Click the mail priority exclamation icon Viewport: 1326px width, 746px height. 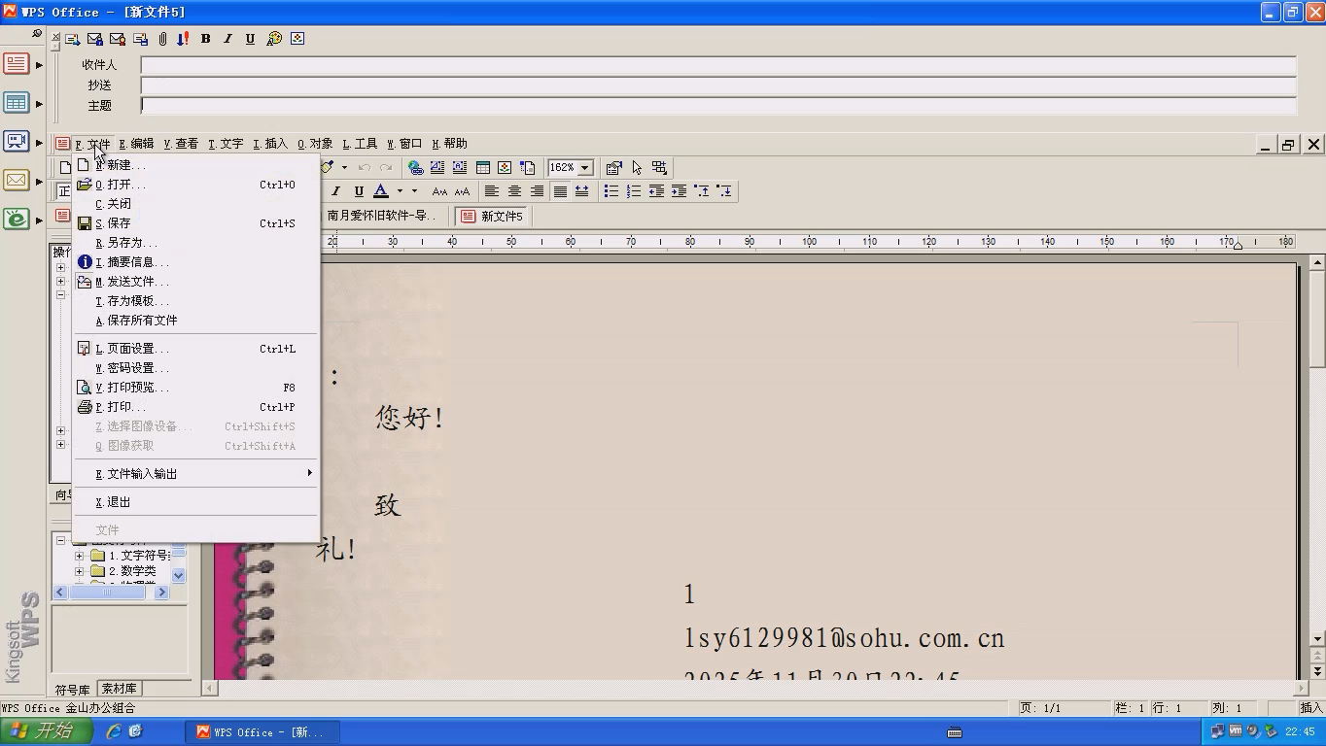click(x=183, y=39)
